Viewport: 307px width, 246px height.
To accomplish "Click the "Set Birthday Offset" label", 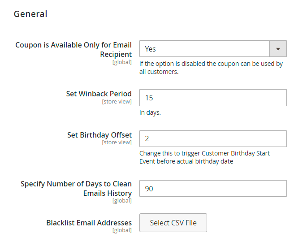I will (99, 135).
